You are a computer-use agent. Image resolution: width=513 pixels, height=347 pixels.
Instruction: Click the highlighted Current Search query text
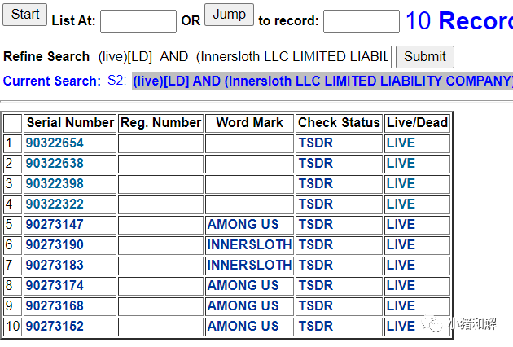(x=322, y=81)
